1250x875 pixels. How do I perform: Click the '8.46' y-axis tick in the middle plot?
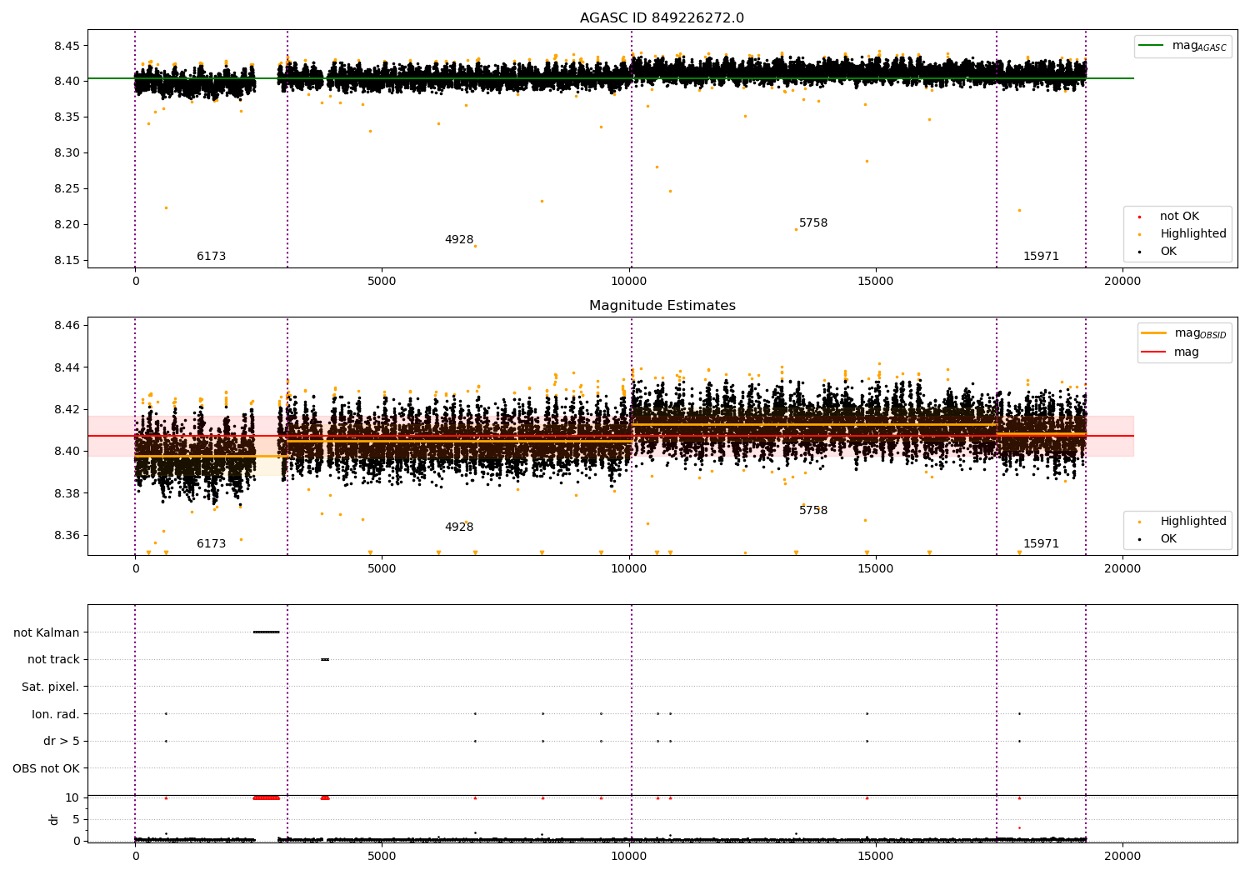tap(67, 326)
